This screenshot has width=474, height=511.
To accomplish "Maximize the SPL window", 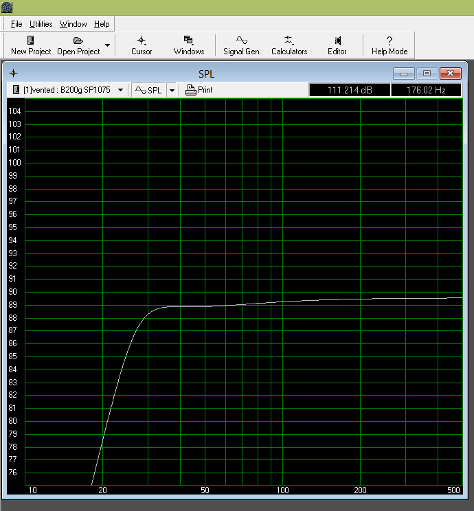I will point(427,73).
